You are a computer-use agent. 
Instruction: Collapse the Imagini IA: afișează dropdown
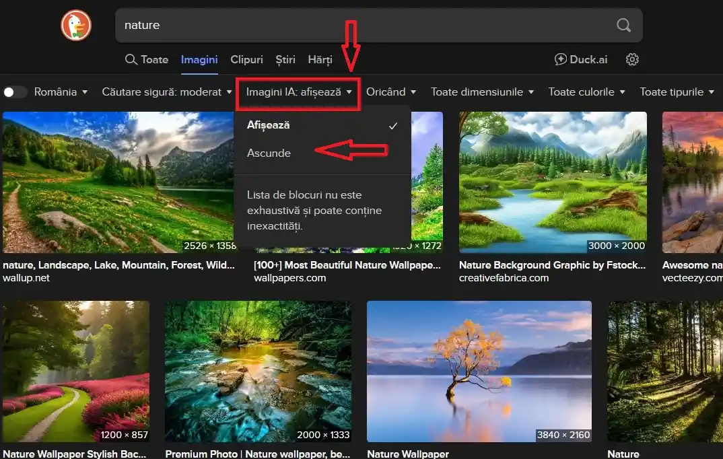[x=299, y=92]
